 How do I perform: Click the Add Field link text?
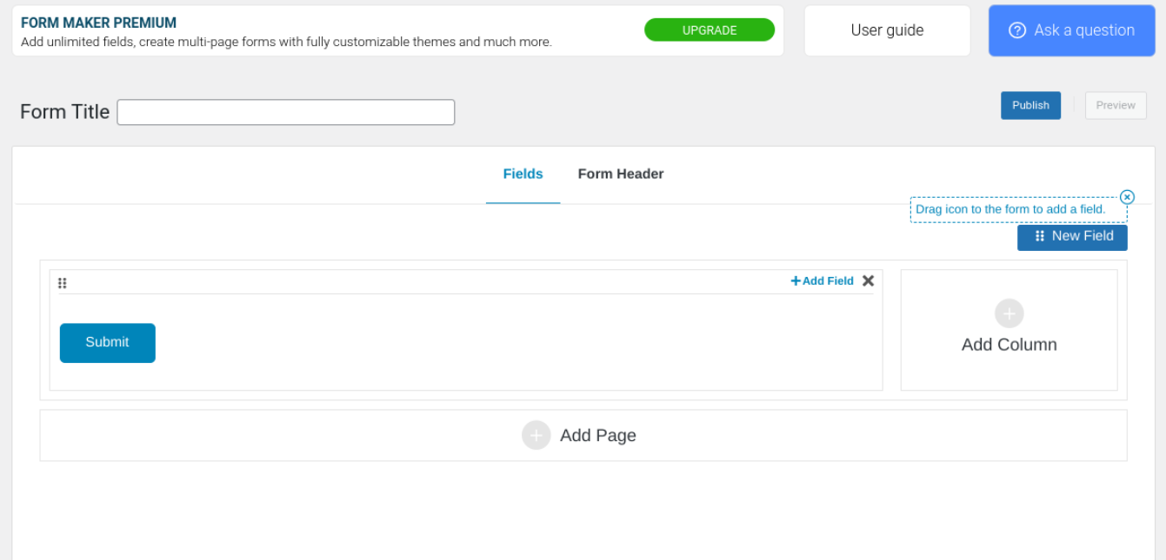coord(828,280)
